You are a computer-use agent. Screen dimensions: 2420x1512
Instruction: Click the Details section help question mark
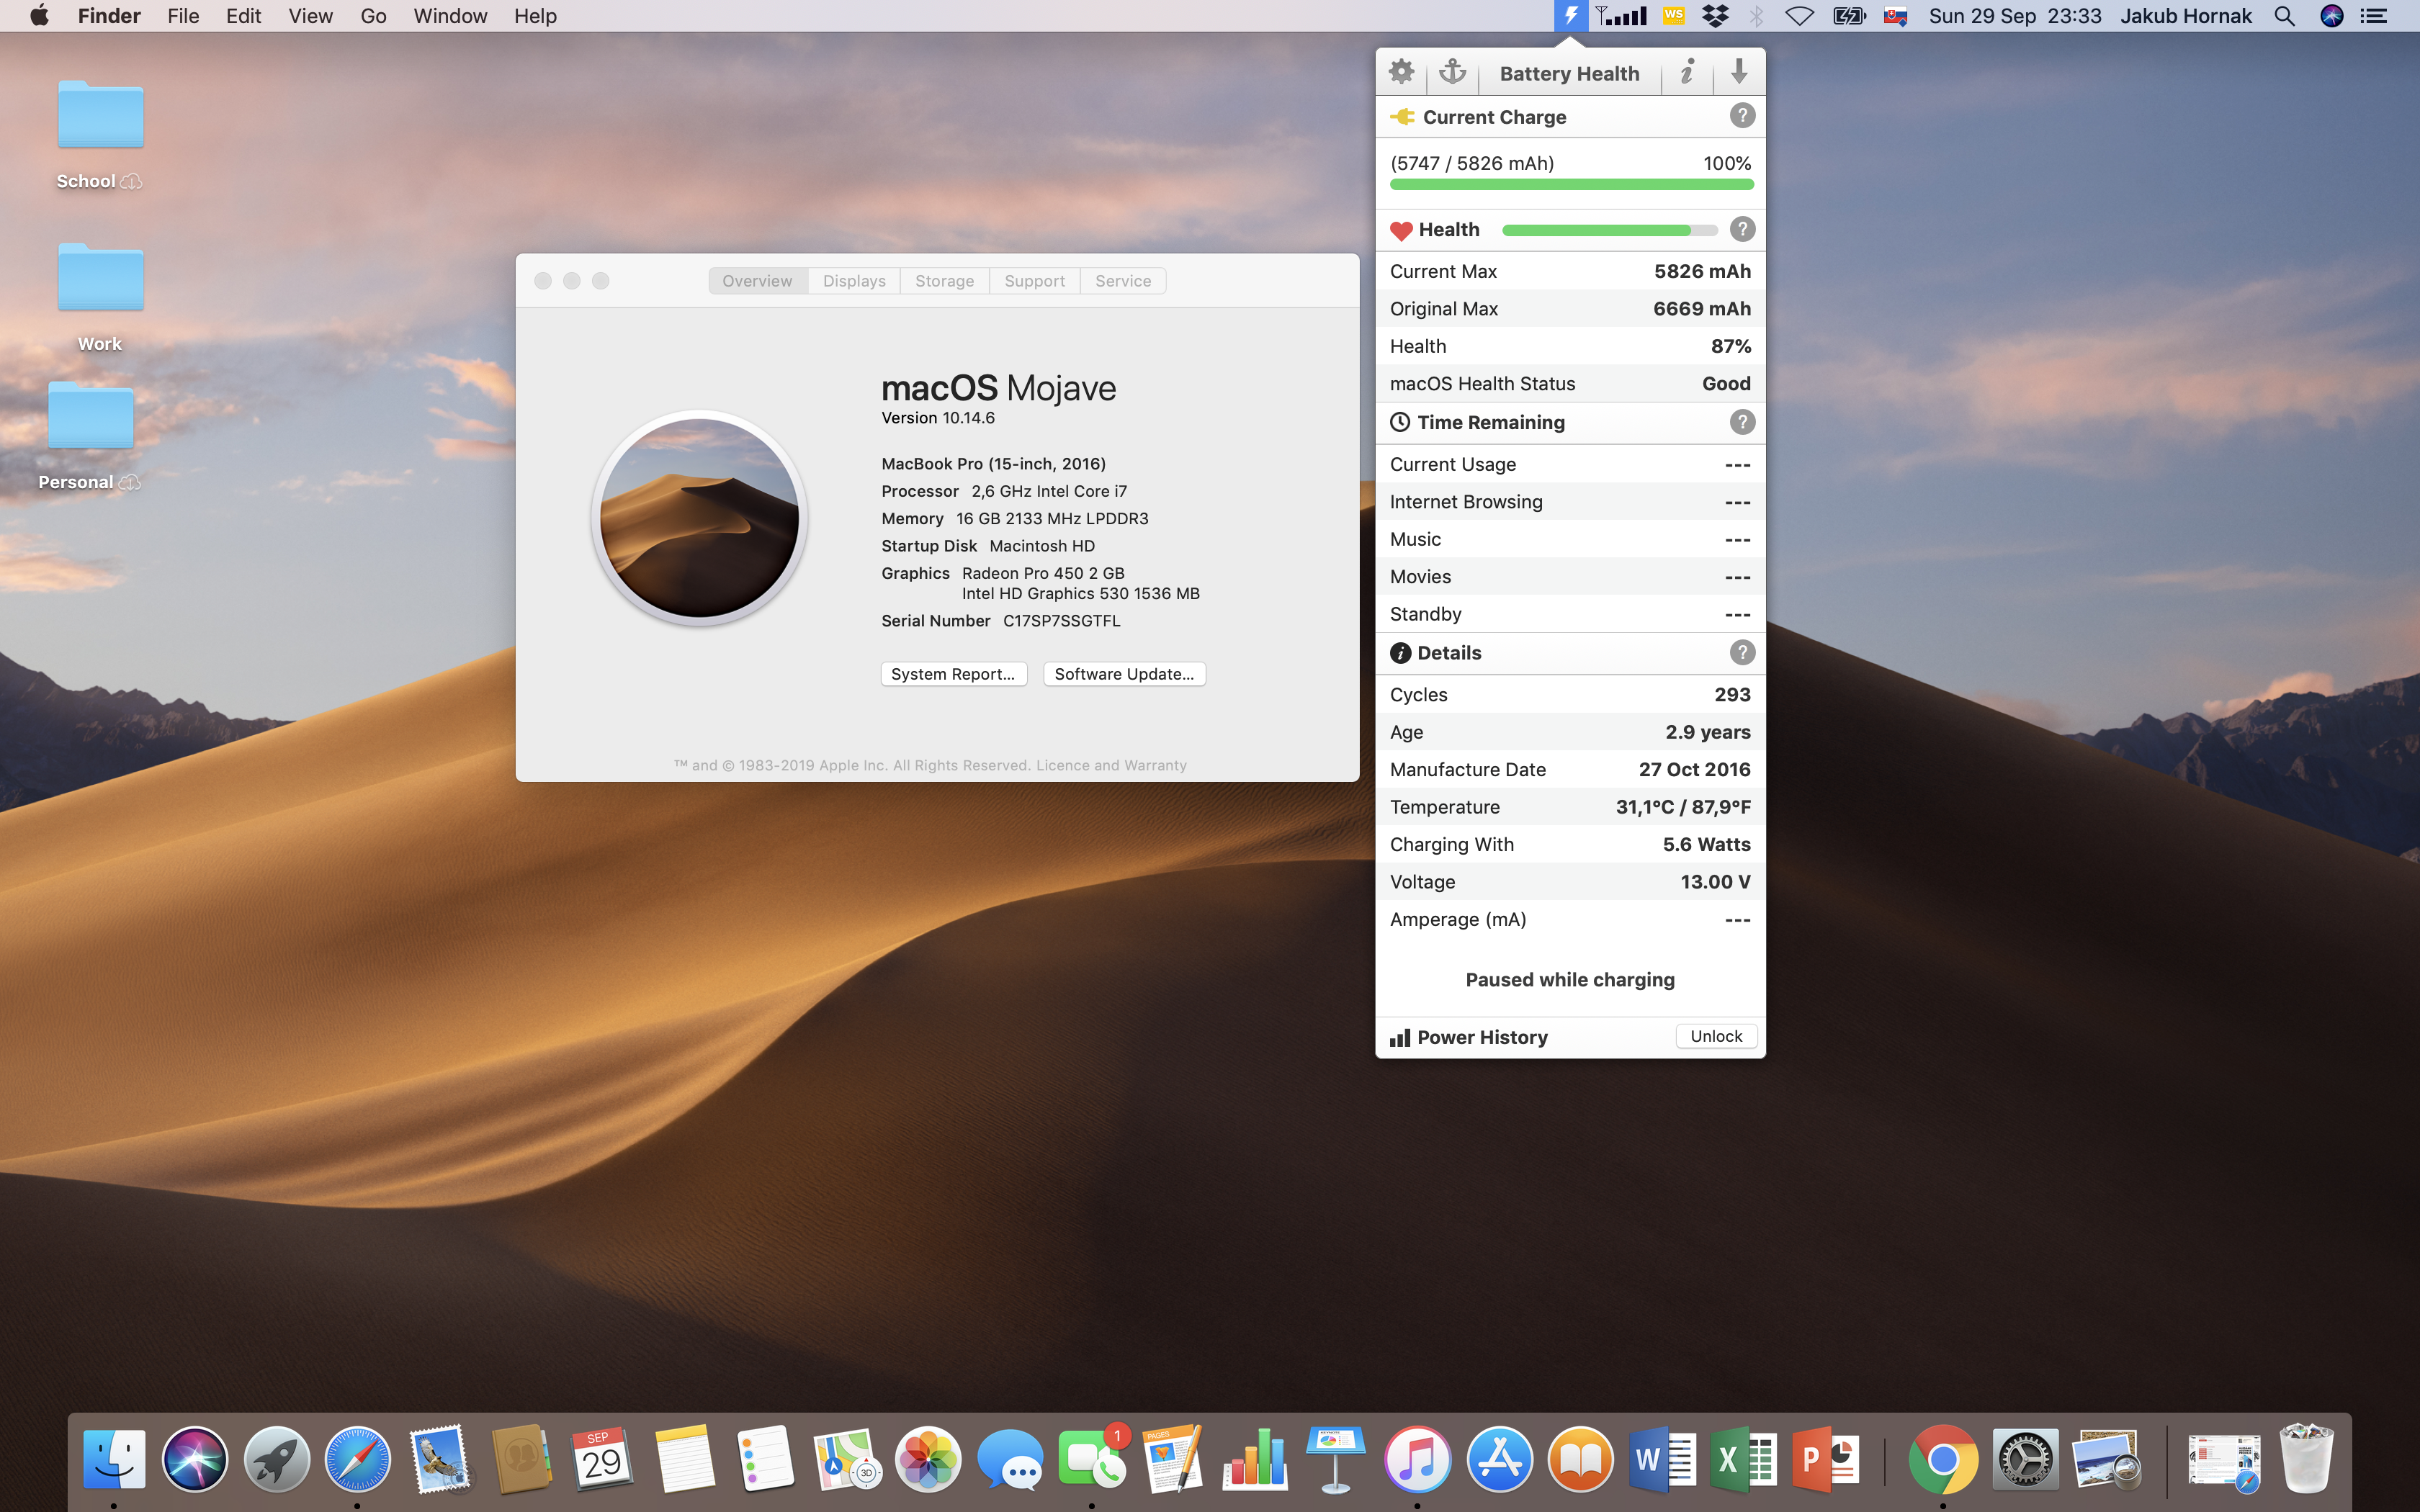(1742, 653)
